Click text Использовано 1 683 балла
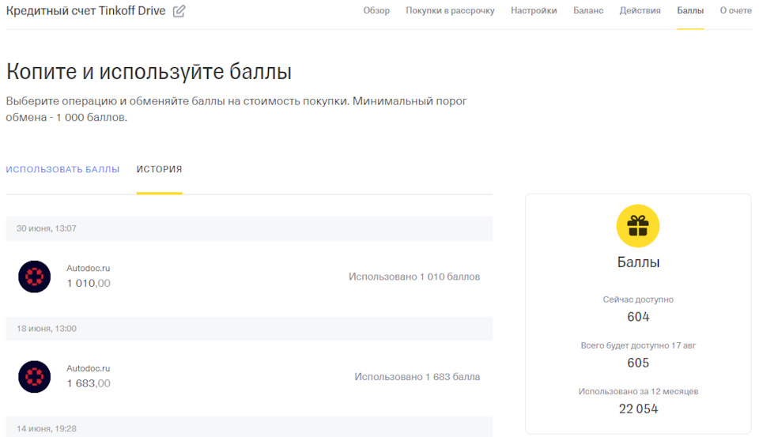Image resolution: width=759 pixels, height=437 pixels. click(x=417, y=377)
